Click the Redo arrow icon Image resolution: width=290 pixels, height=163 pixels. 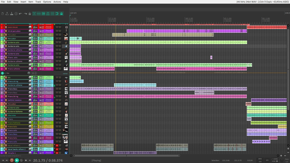click(25, 14)
